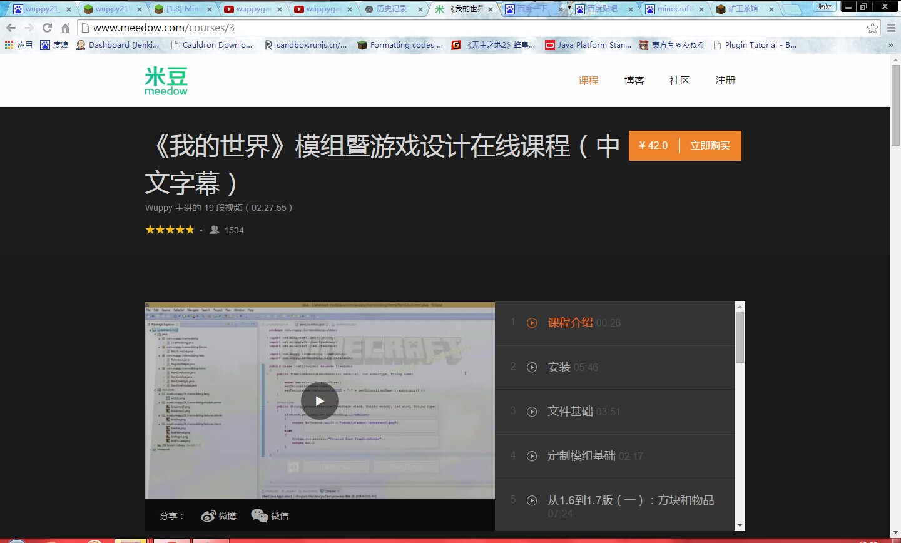Open a new browser tab
The height and width of the screenshot is (543, 901).
(793, 9)
